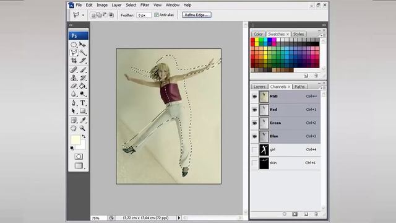Toggle the Anti-alias checkbox
The image size is (396, 223).
157,15
